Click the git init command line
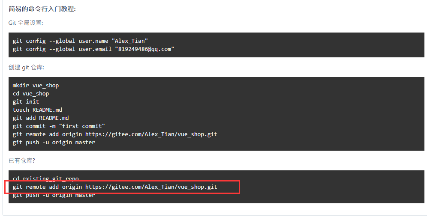Image resolution: width=427 pixels, height=223 pixels. tap(26, 102)
